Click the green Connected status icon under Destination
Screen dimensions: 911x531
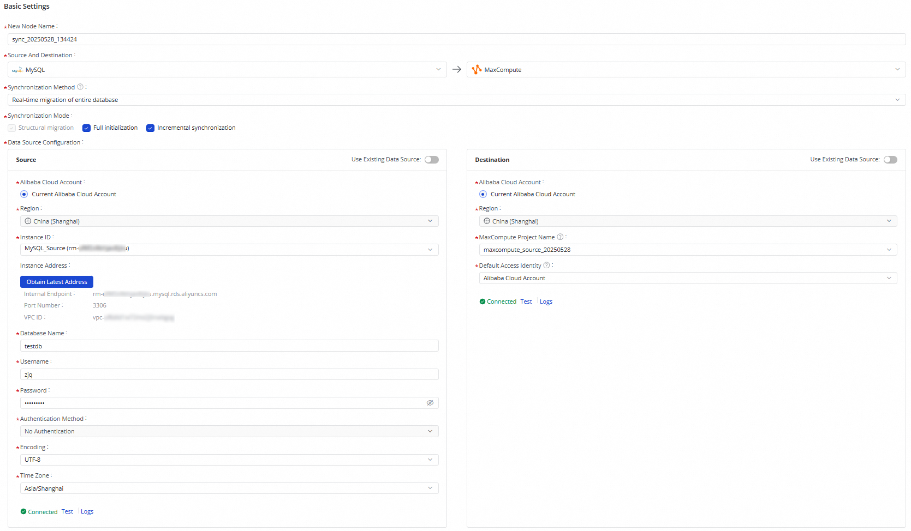coord(483,301)
